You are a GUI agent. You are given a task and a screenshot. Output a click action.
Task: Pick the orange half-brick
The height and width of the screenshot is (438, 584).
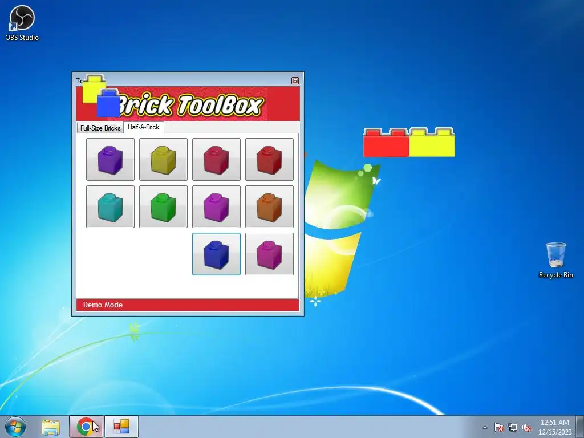269,206
